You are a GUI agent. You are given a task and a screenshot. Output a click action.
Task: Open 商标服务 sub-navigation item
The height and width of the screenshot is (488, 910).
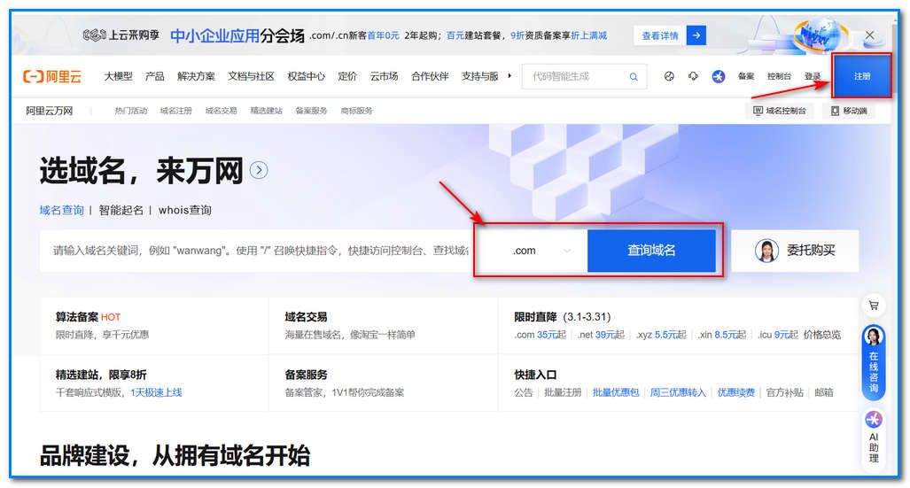pos(357,111)
